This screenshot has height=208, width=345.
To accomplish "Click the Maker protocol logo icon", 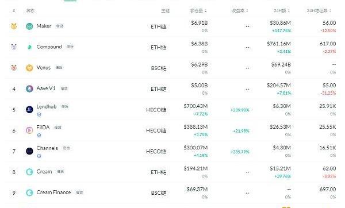I will [29, 26].
